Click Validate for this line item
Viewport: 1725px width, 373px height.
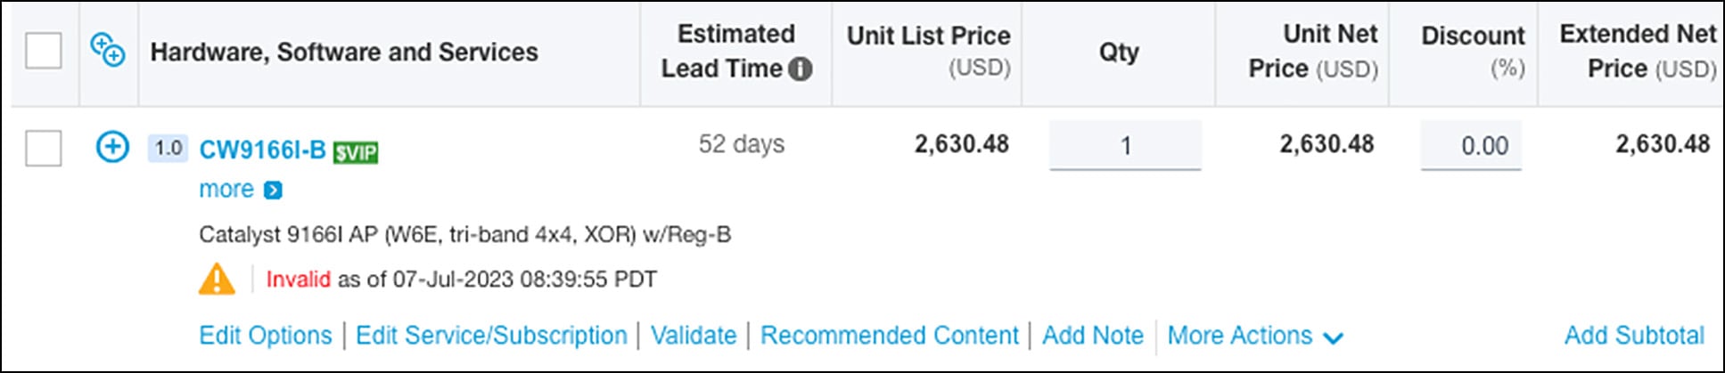click(x=694, y=336)
